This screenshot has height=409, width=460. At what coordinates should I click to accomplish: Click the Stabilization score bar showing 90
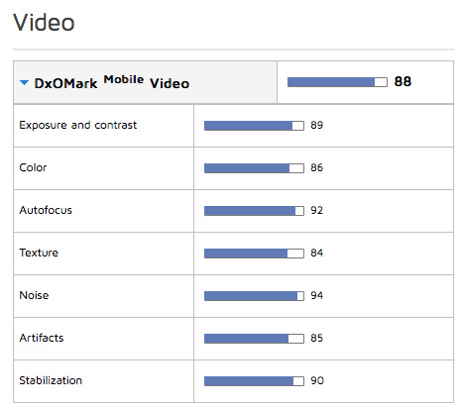pos(254,381)
